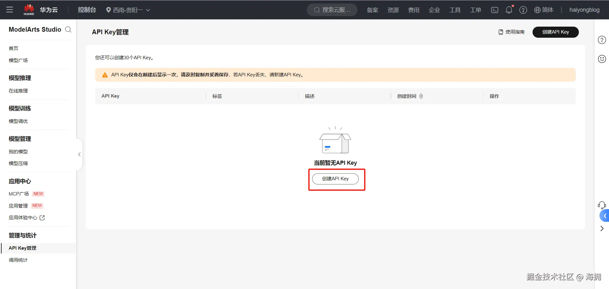Click the API Key column header
The image size is (609, 289).
tap(110, 96)
